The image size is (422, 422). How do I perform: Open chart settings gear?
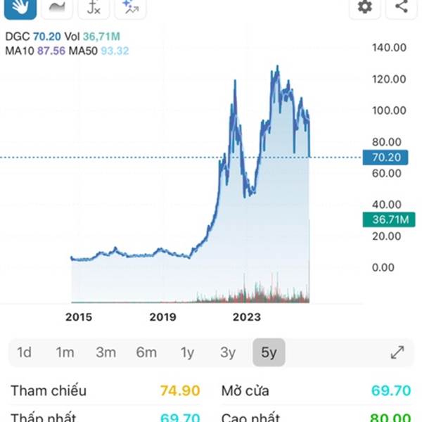(x=364, y=7)
